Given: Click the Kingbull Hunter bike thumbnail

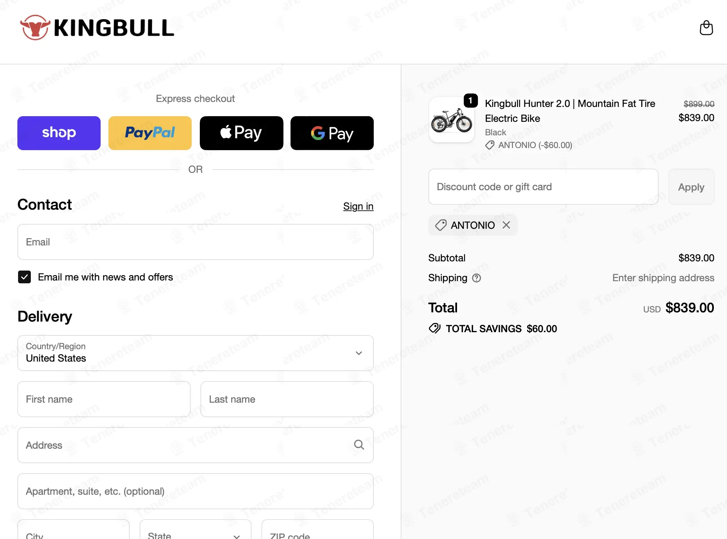Looking at the screenshot, I should 451,120.
